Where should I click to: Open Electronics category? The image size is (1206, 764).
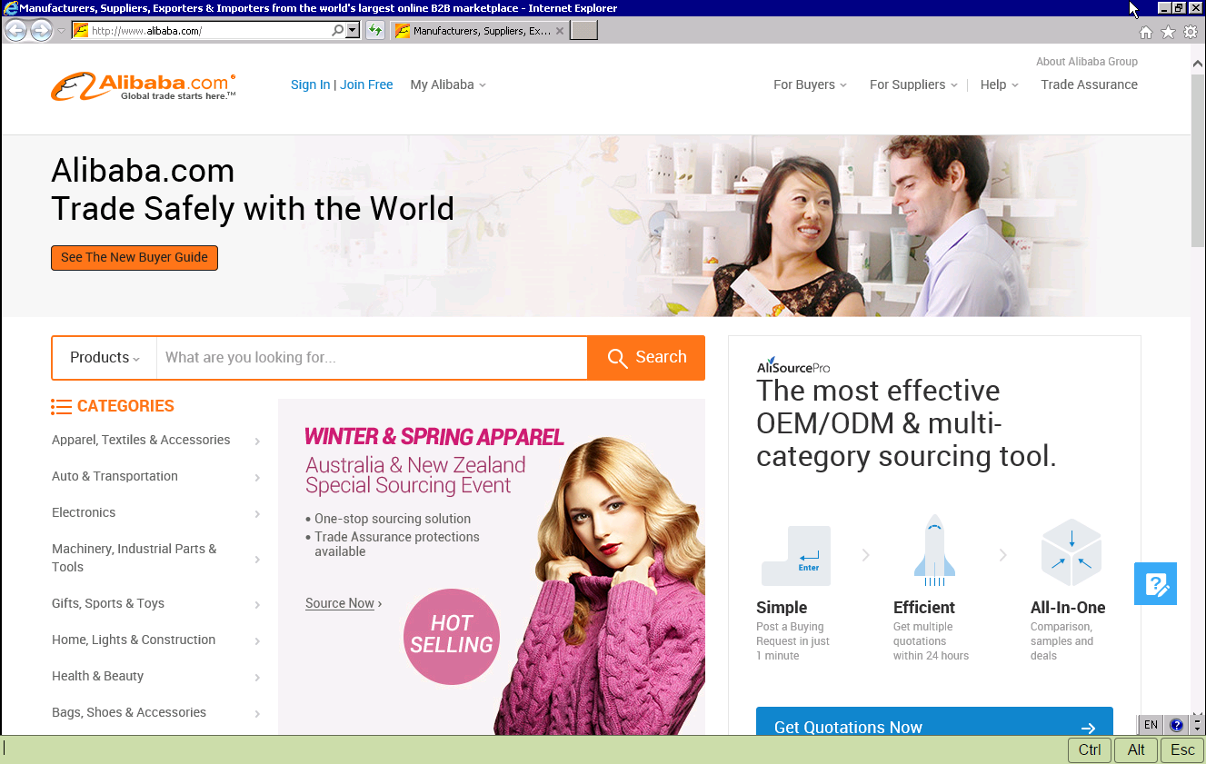click(84, 512)
